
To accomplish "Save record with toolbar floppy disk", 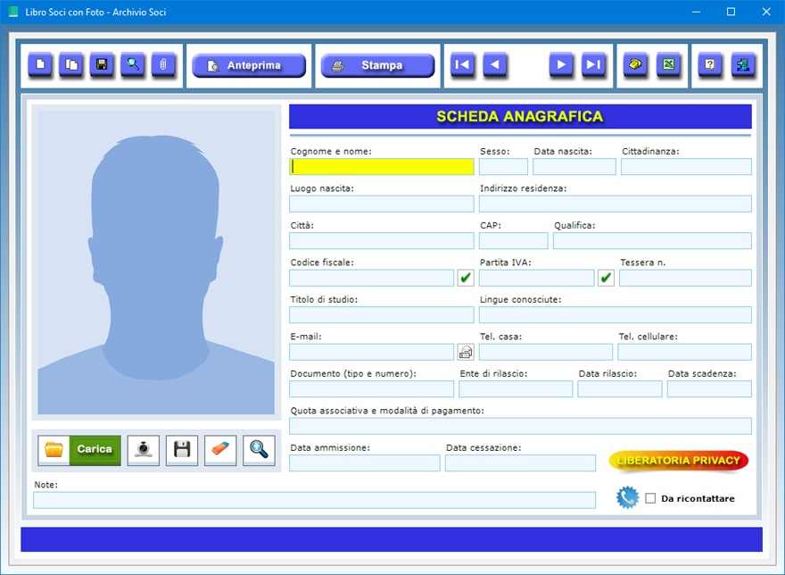I will point(102,65).
